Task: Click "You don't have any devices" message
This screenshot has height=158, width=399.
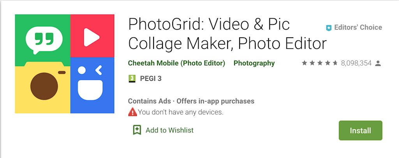Action: point(180,112)
